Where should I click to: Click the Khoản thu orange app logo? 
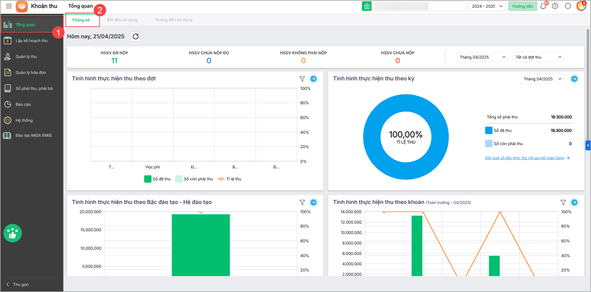22,6
